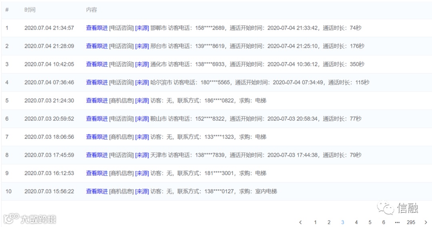Select timestamp 2020.07.03 15:56:22
The image size is (432, 227).
[49, 191]
